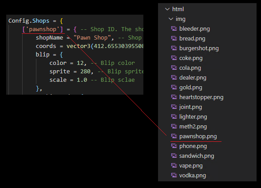Open meth2.png from the img folder
Image resolution: width=261 pixels, height=188 pixels.
(x=193, y=127)
